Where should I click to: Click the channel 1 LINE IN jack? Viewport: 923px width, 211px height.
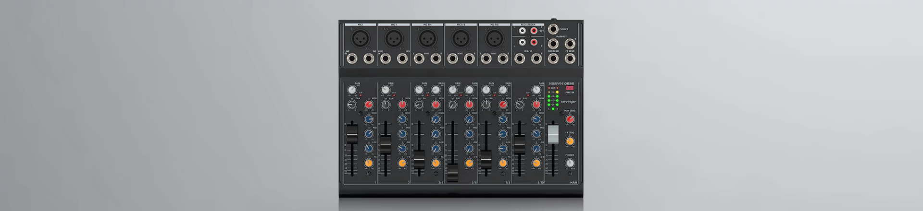tap(352, 59)
